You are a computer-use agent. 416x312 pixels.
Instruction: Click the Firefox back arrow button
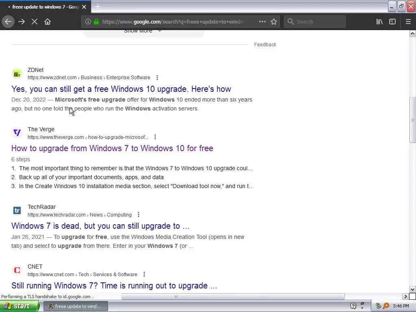coord(8,22)
